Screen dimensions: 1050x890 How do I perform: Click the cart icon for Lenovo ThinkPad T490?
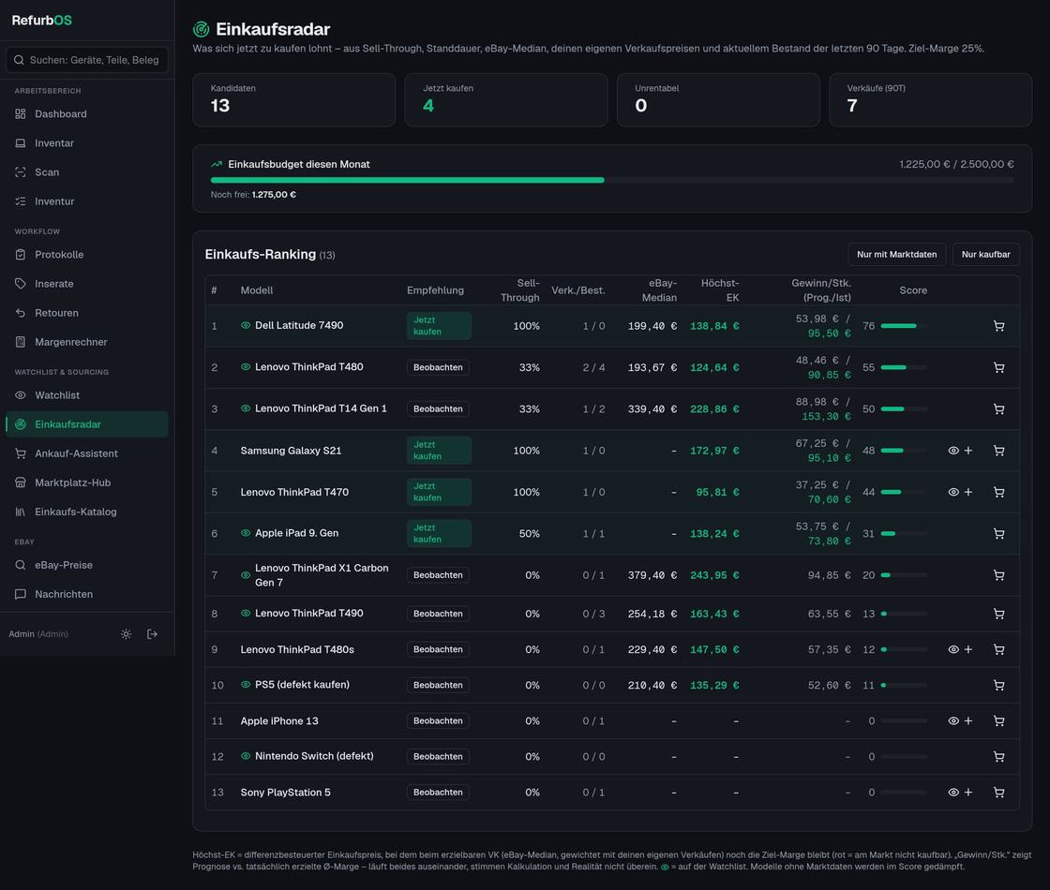998,614
